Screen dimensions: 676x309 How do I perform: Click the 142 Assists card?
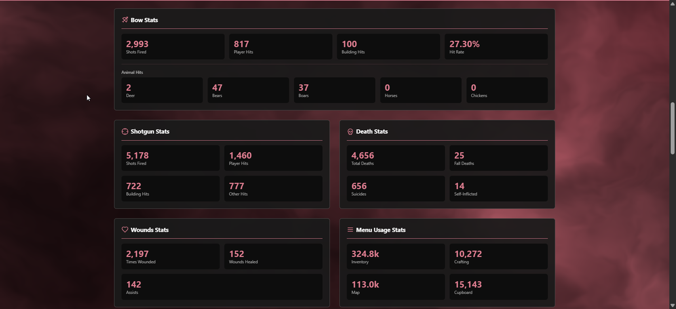[222, 287]
